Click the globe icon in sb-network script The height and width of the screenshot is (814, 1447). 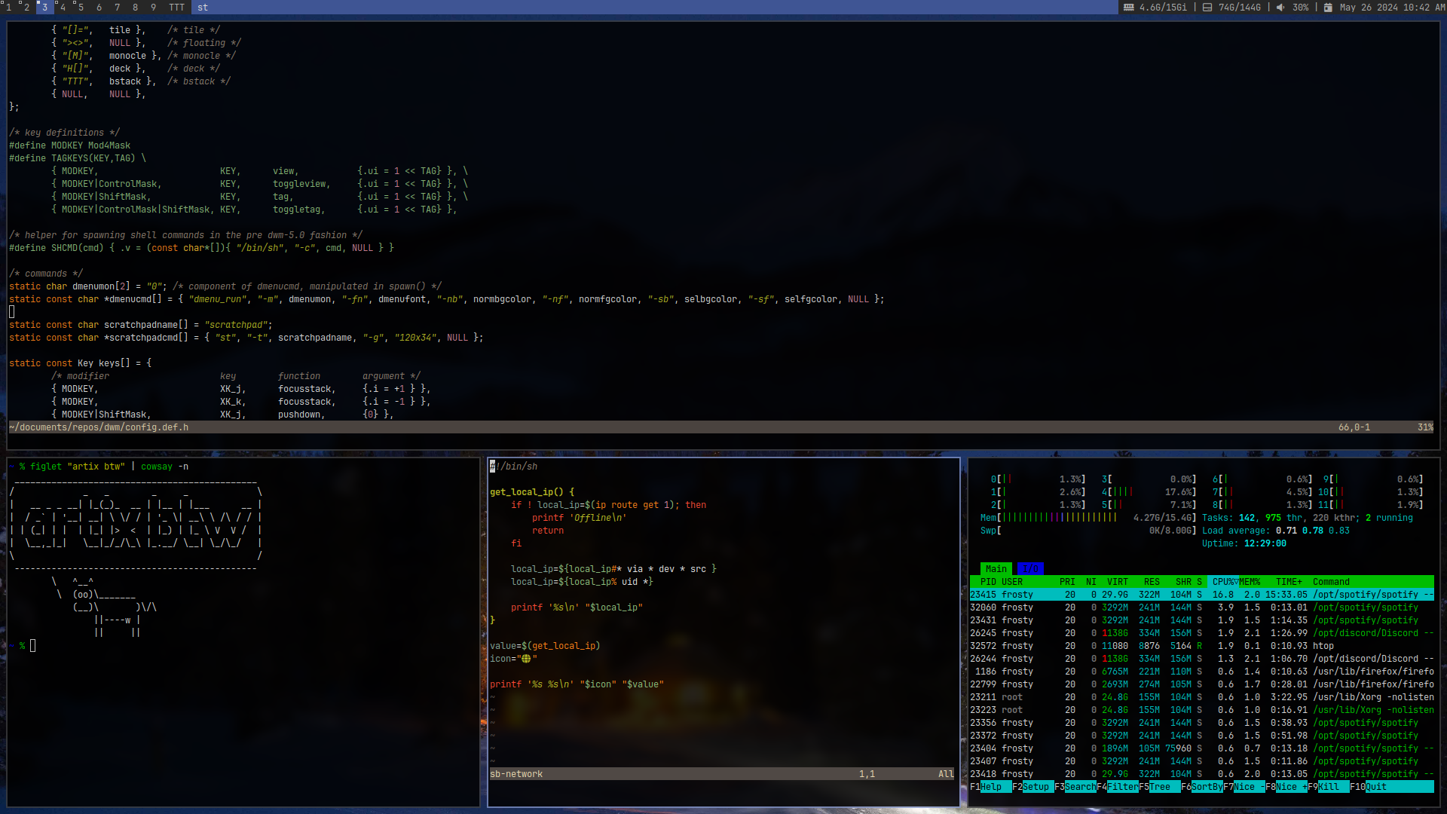click(526, 659)
